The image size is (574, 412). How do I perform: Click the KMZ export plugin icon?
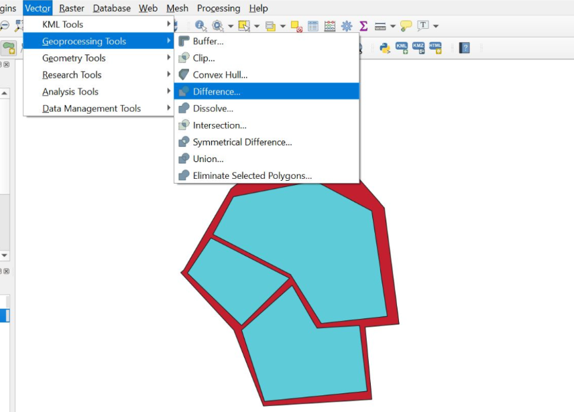[418, 48]
